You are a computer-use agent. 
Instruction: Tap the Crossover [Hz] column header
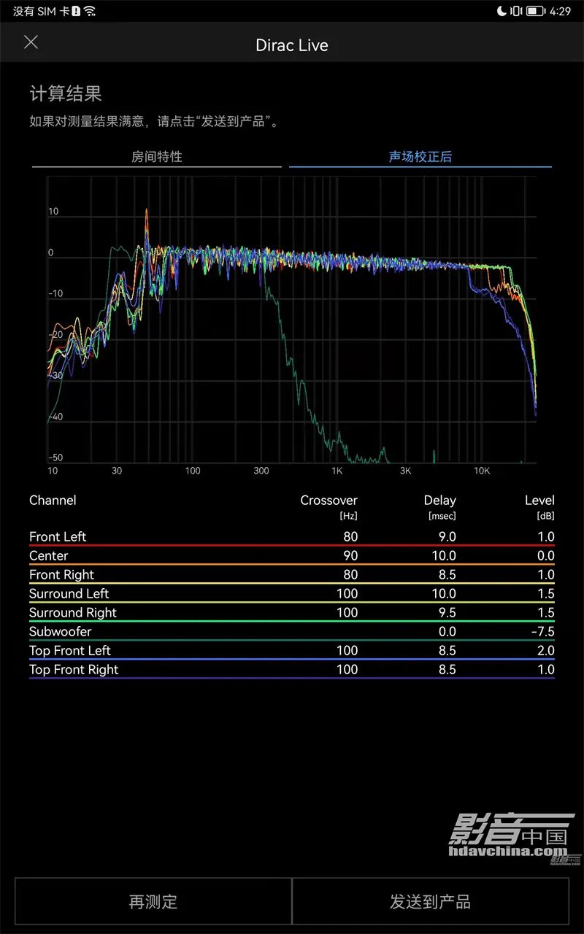coord(328,506)
